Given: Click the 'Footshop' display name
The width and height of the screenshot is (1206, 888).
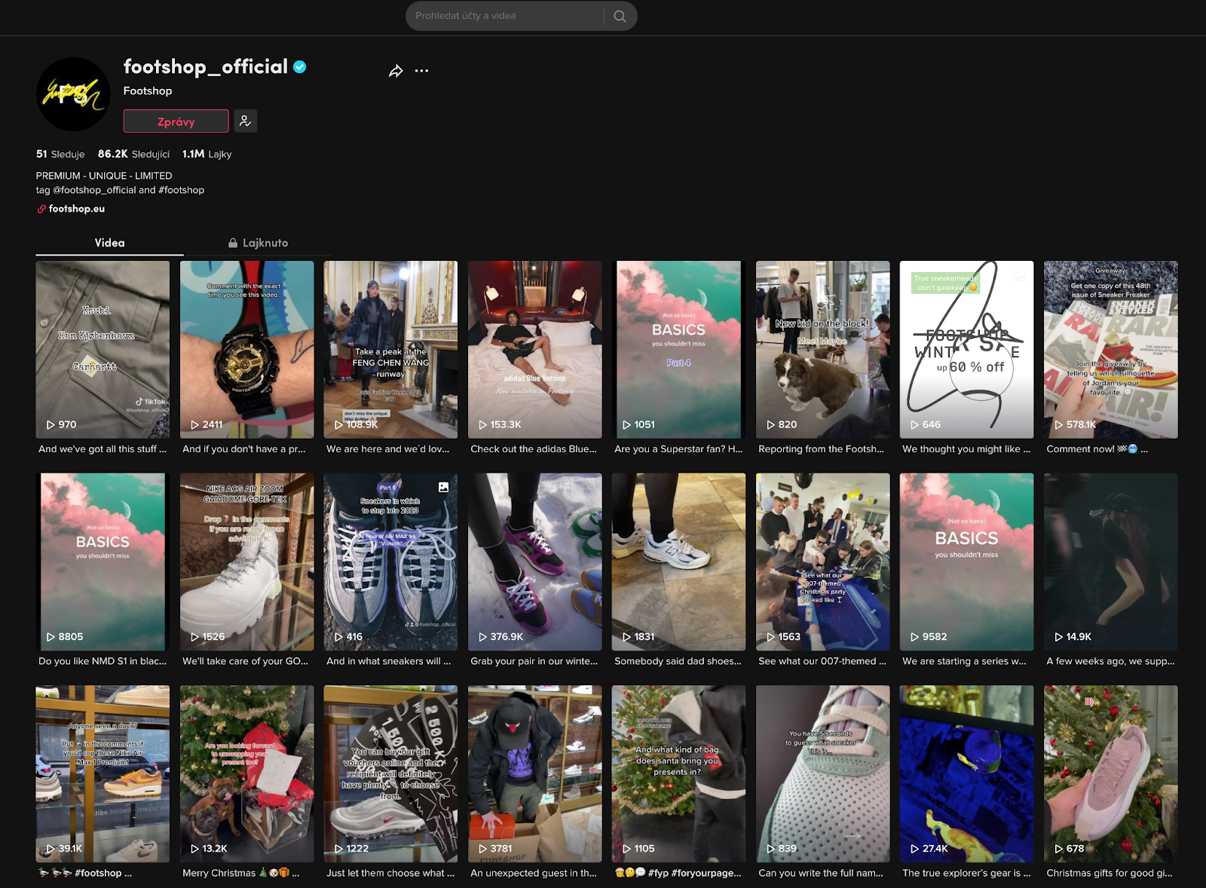Looking at the screenshot, I should click(148, 90).
